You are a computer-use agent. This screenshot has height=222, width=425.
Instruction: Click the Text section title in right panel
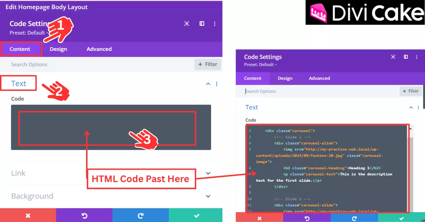click(252, 107)
